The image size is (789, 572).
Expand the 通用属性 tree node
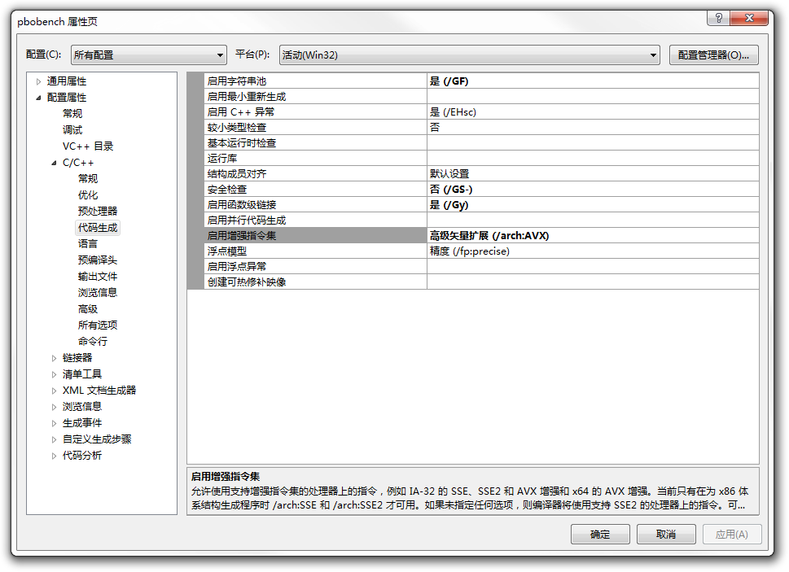(38, 81)
